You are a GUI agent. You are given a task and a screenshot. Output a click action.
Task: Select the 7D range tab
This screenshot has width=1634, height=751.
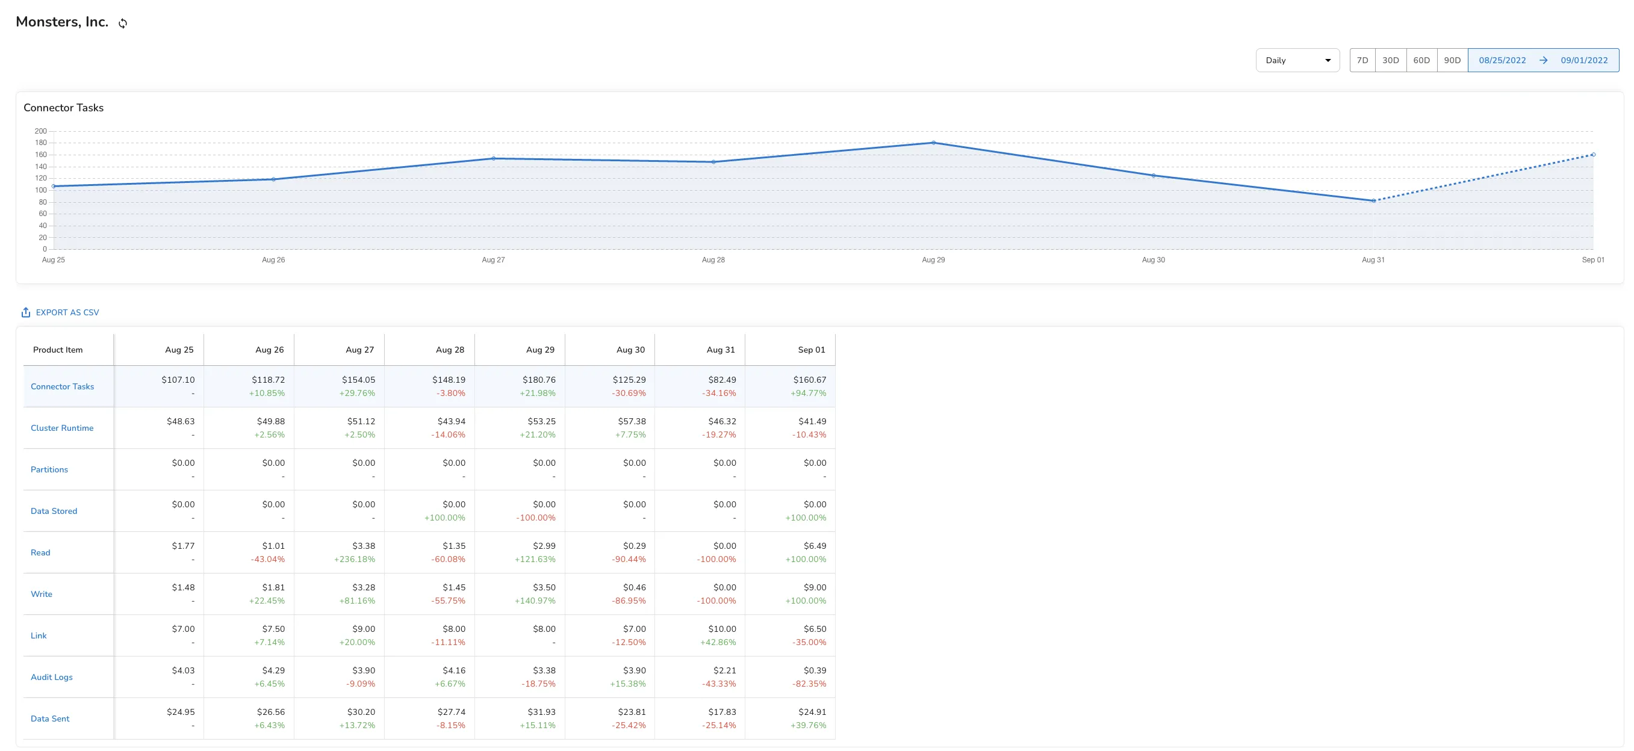tap(1362, 60)
